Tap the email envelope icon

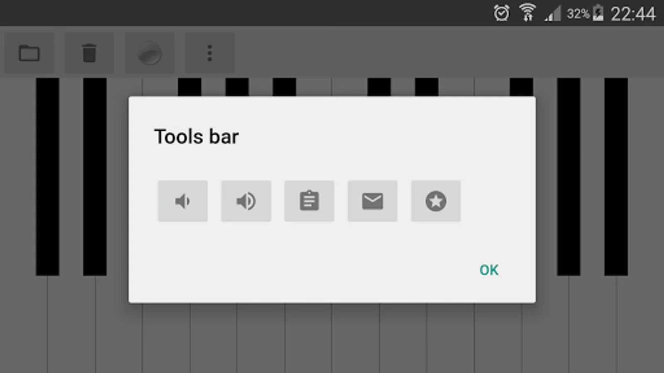pyautogui.click(x=372, y=201)
